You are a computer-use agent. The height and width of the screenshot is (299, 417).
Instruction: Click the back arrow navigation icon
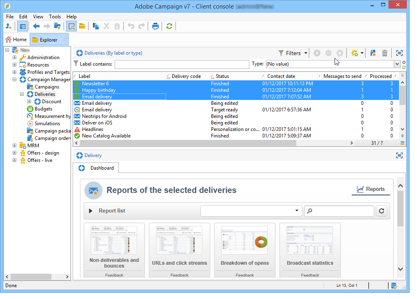pyautogui.click(x=36, y=27)
